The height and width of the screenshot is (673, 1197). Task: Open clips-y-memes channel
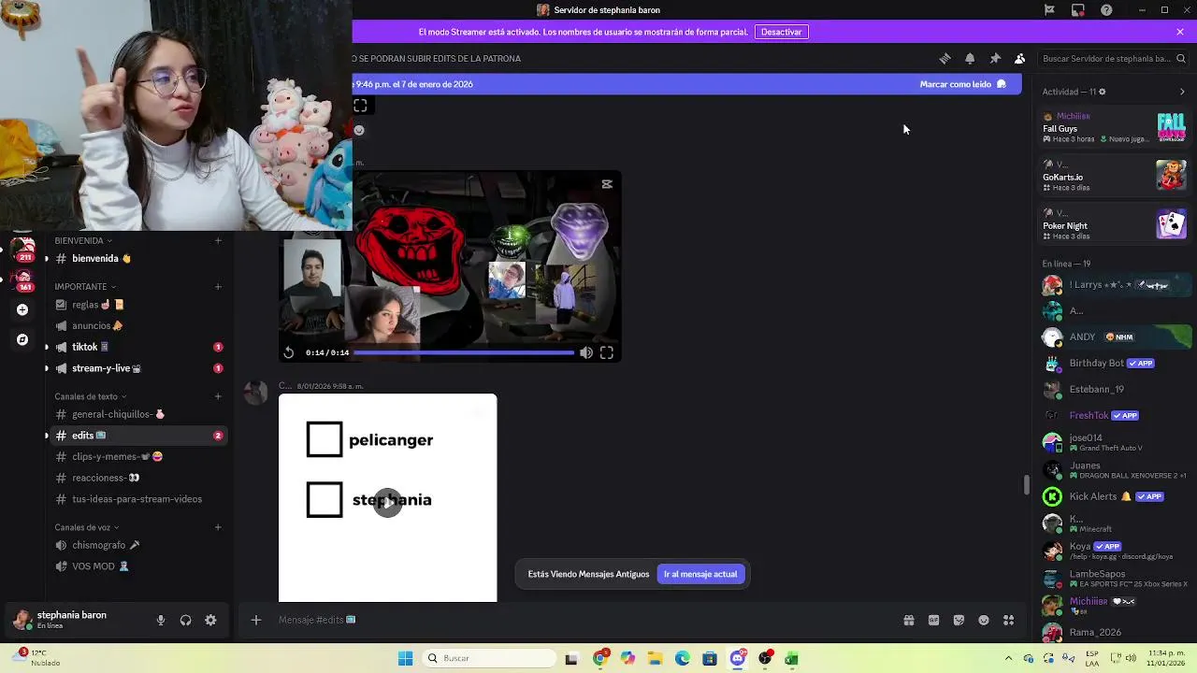click(137, 457)
